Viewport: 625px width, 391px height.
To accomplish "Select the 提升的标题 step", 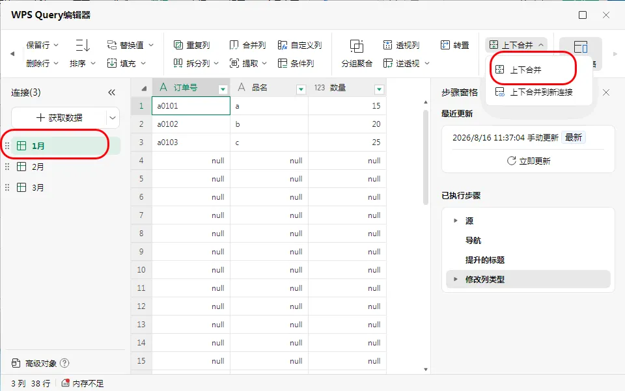I will [x=484, y=260].
